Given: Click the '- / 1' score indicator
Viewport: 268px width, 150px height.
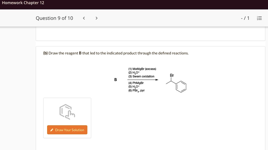Looking at the screenshot, I should click(244, 18).
